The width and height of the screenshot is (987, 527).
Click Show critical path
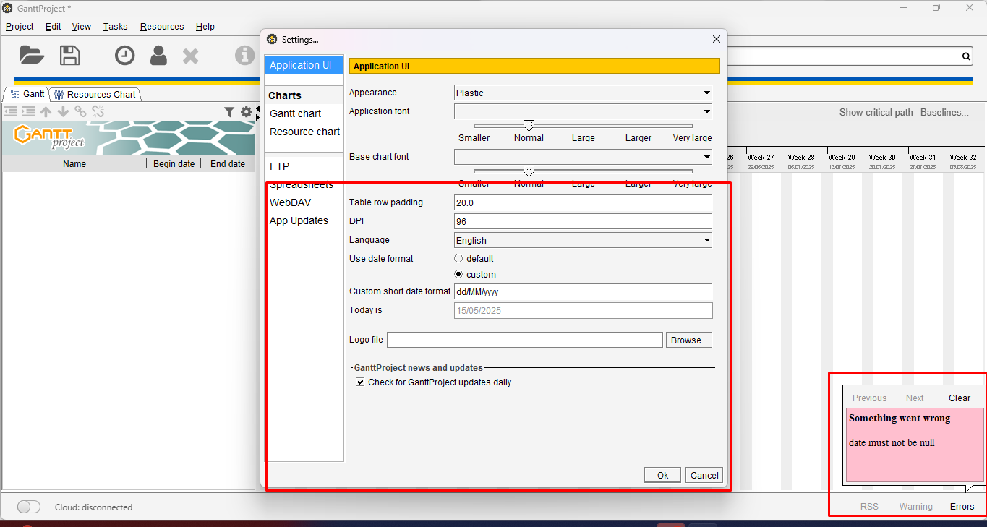[876, 112]
